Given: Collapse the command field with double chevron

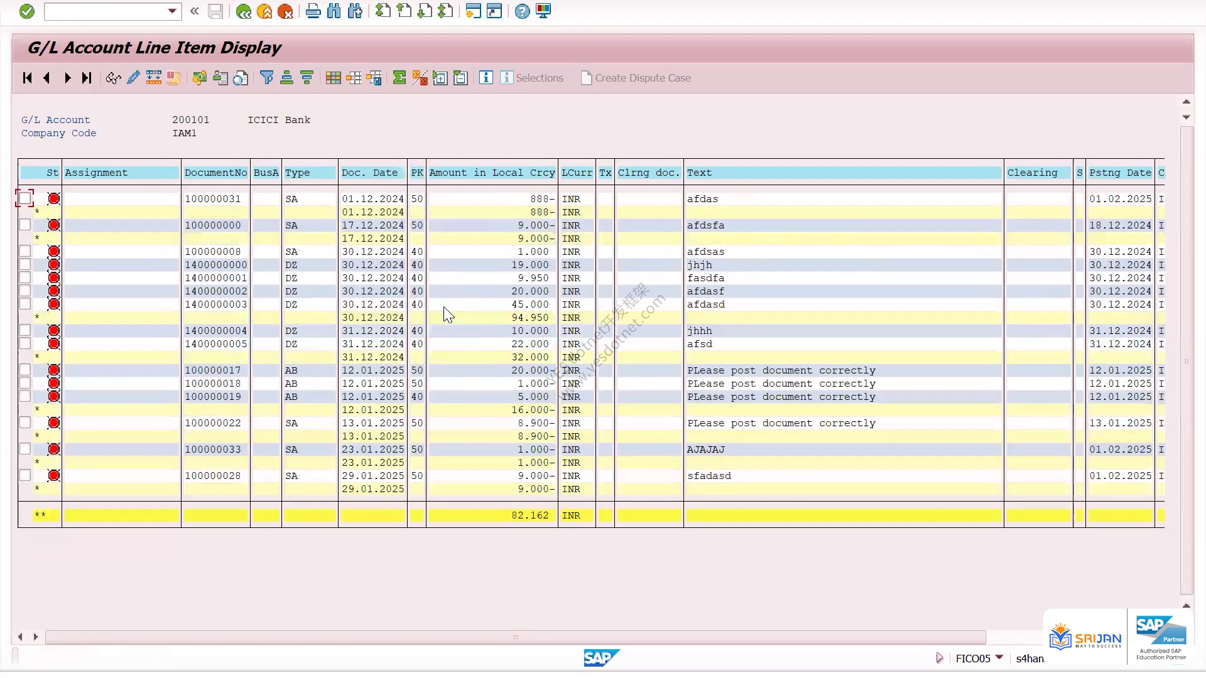Looking at the screenshot, I should 194,11.
